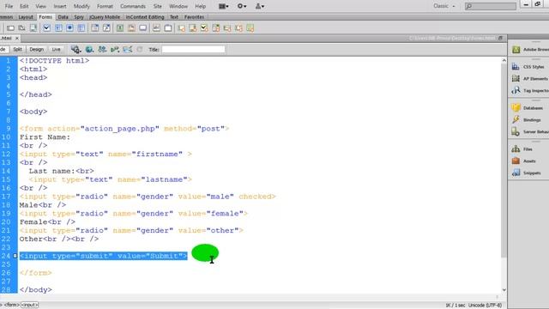The height and width of the screenshot is (309, 549).
Task: Open the W3C Validation menu icon
Action: (115, 50)
